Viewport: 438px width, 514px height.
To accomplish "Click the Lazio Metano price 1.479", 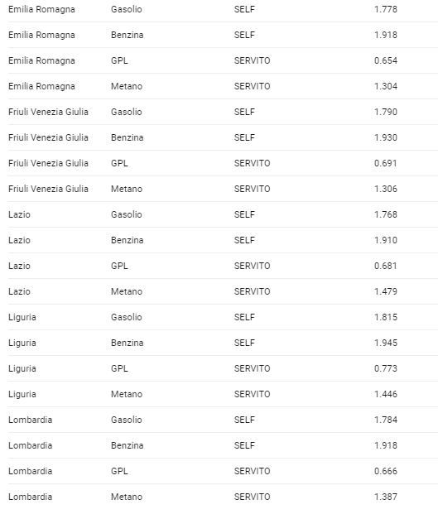I will (x=386, y=291).
